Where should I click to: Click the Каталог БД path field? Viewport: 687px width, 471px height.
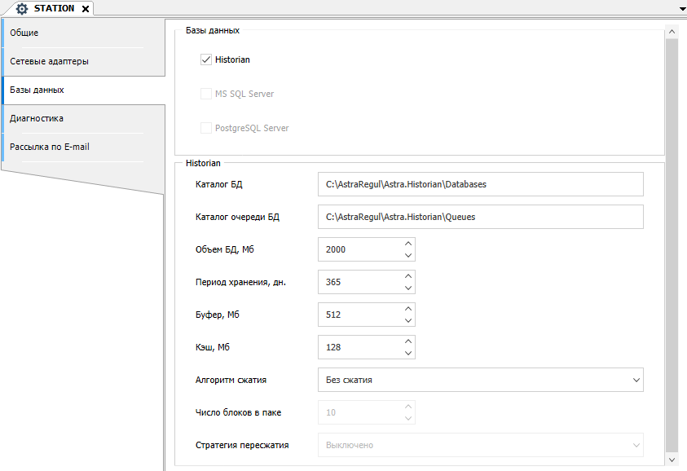(479, 184)
